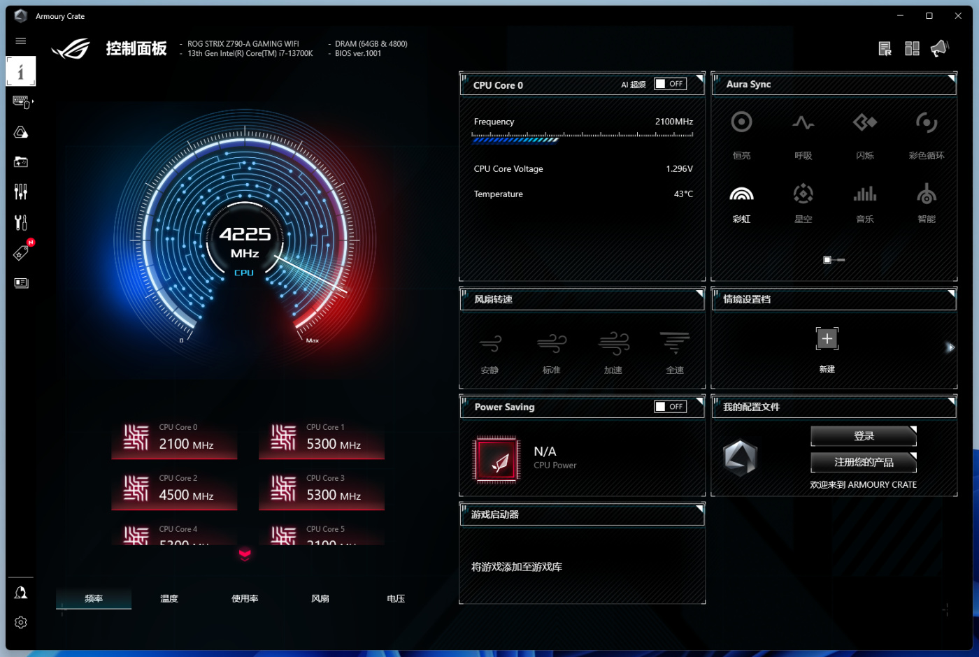Switch to the 电压 tab
Screen dimensions: 979x657
click(x=396, y=598)
